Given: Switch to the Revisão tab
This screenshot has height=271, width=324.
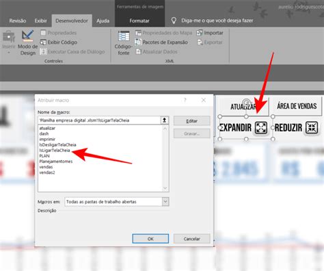Looking at the screenshot, I should click(x=18, y=21).
